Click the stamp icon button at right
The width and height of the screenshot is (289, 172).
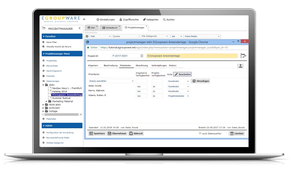(240, 66)
